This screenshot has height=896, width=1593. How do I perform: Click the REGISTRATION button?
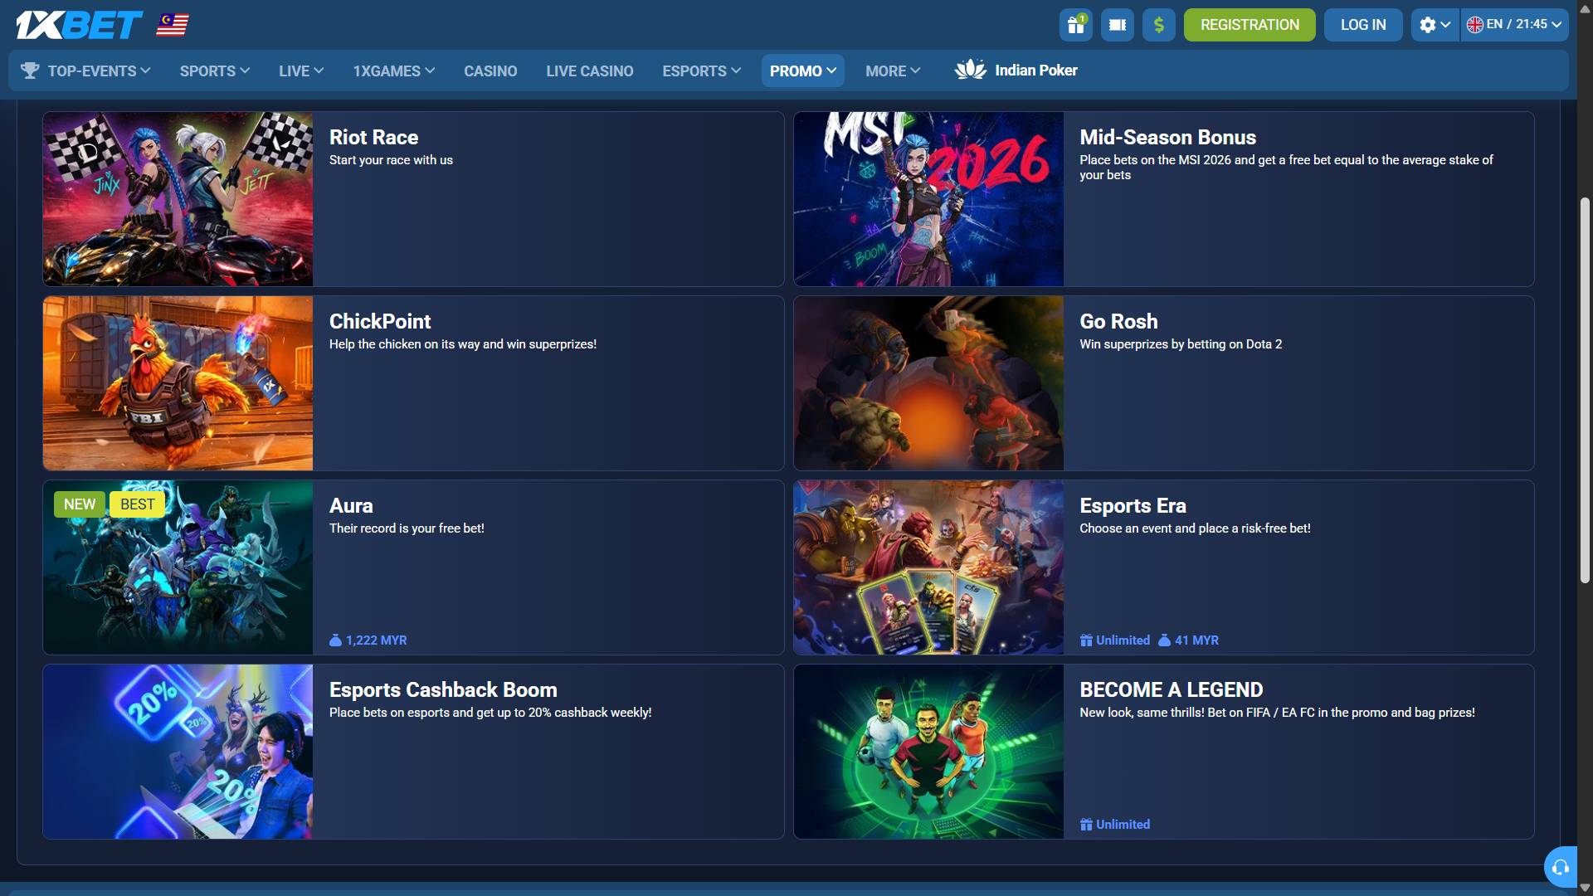1250,25
